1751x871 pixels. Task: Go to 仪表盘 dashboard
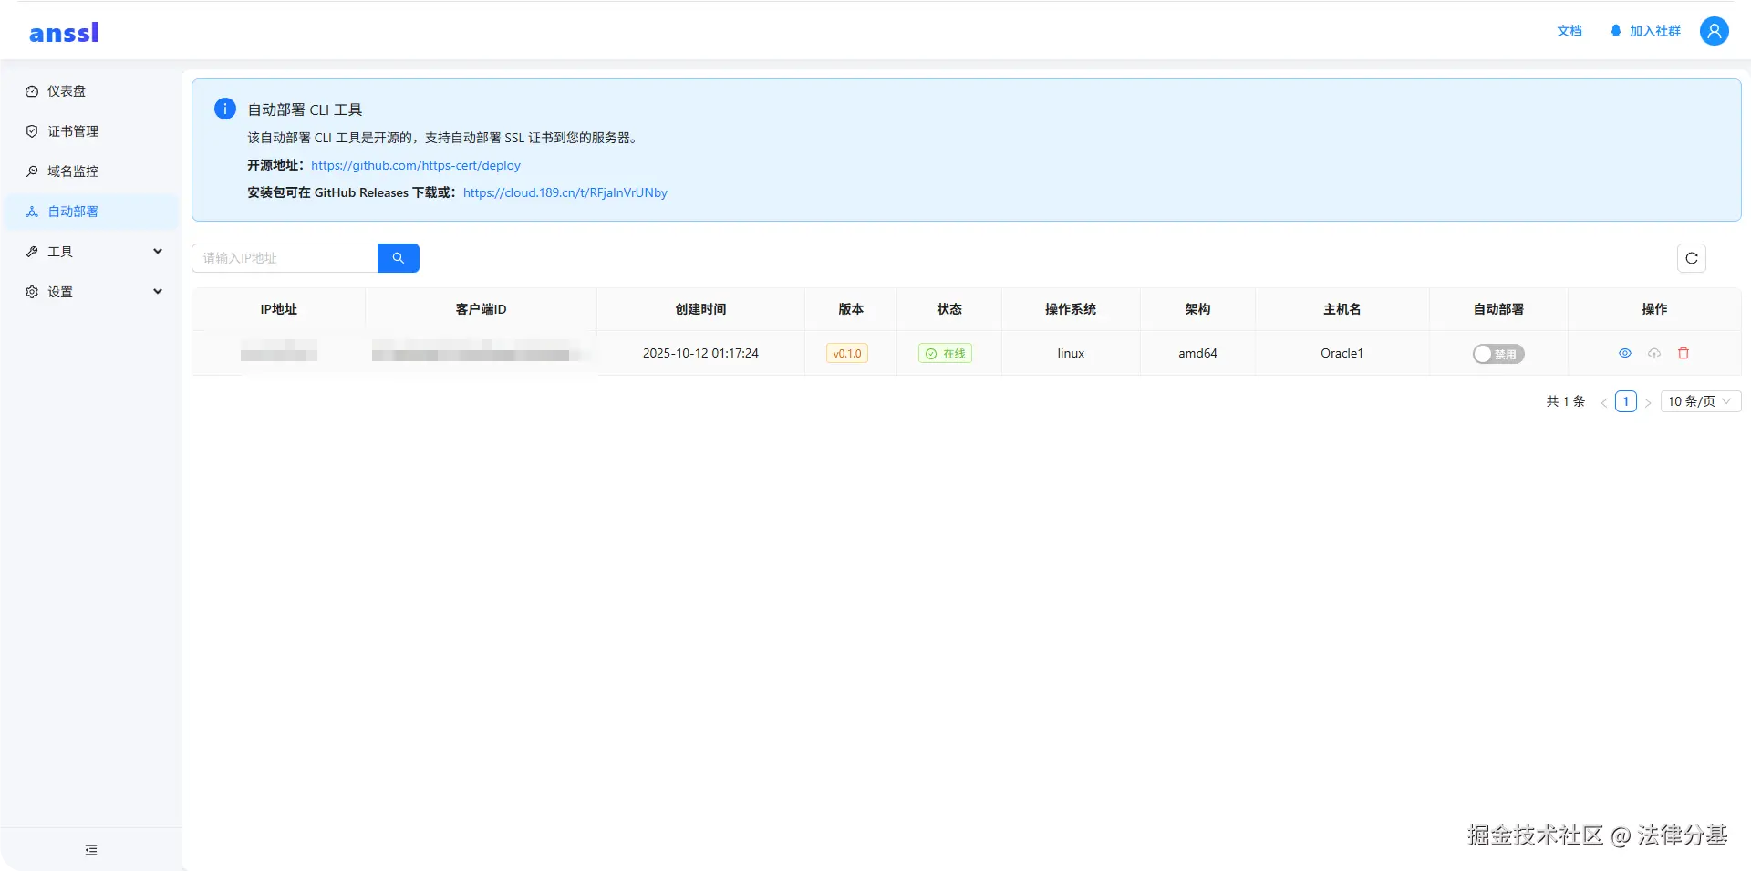click(x=91, y=91)
